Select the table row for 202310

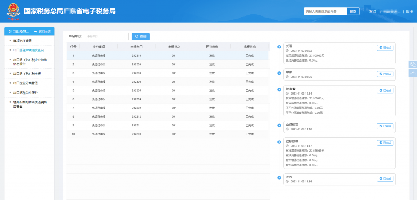point(167,55)
